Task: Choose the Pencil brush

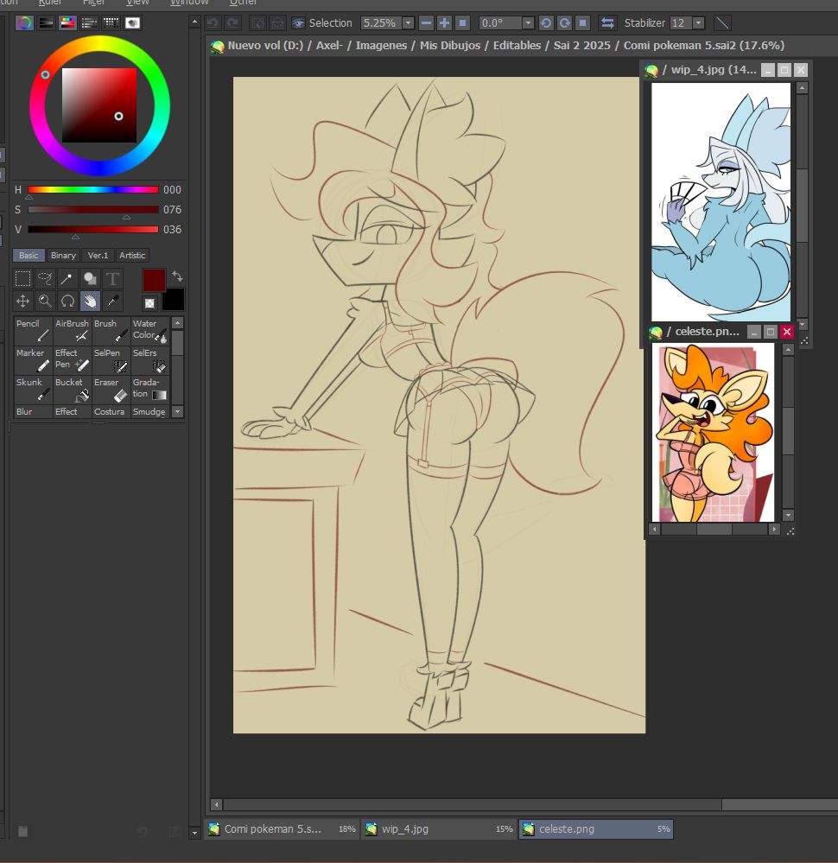Action: coord(33,330)
